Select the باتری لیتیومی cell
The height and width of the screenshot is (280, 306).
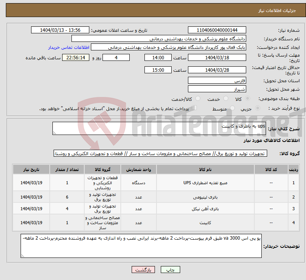pyautogui.click(x=205, y=197)
